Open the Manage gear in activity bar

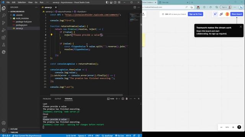(x=3, y=130)
